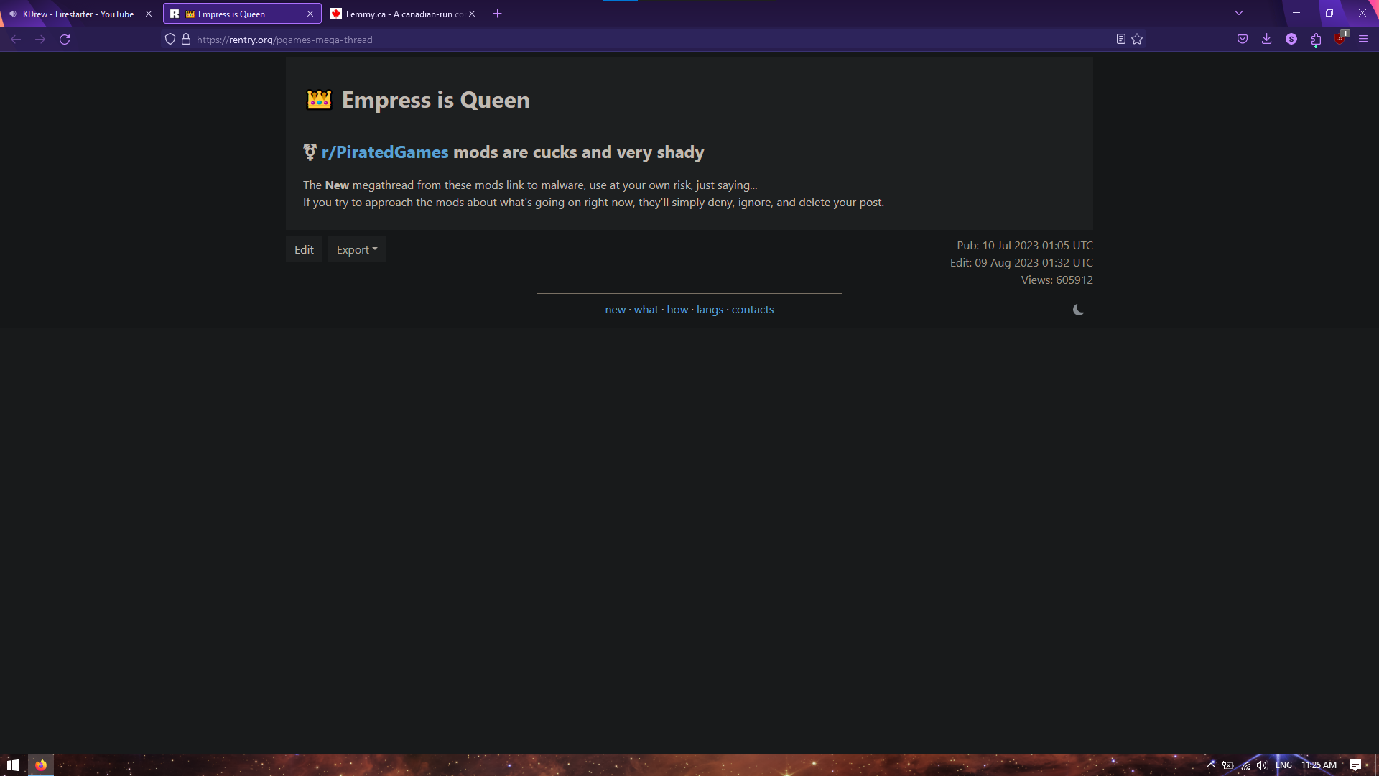
Task: Open the Firefox downloads icon
Action: tap(1267, 40)
